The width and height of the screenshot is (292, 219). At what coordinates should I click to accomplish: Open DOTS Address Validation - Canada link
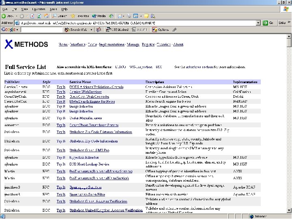pos(96,87)
